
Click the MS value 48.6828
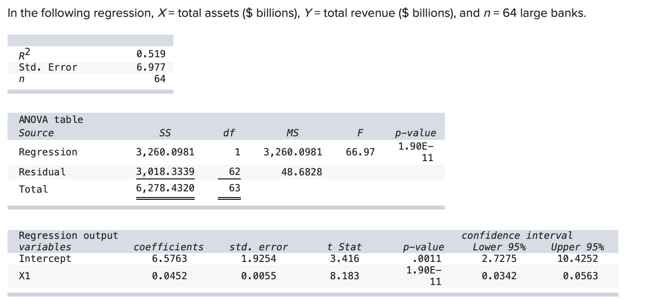(x=302, y=172)
